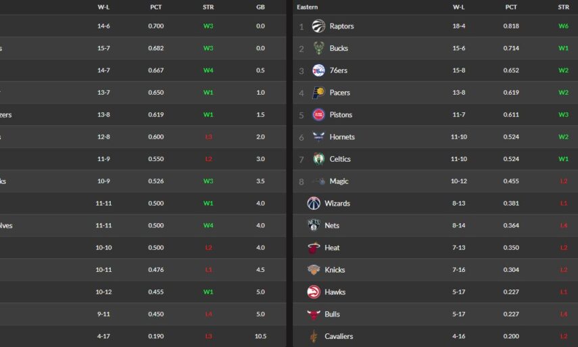Click the Wizards team logo
The width and height of the screenshot is (578, 347).
point(313,204)
